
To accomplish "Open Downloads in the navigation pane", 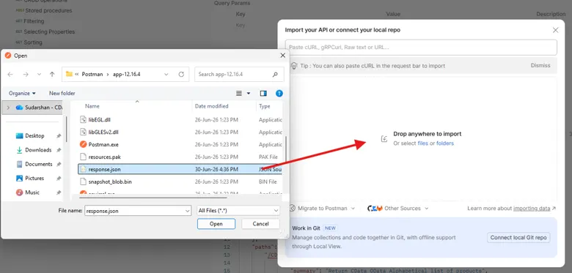I will pyautogui.click(x=38, y=150).
